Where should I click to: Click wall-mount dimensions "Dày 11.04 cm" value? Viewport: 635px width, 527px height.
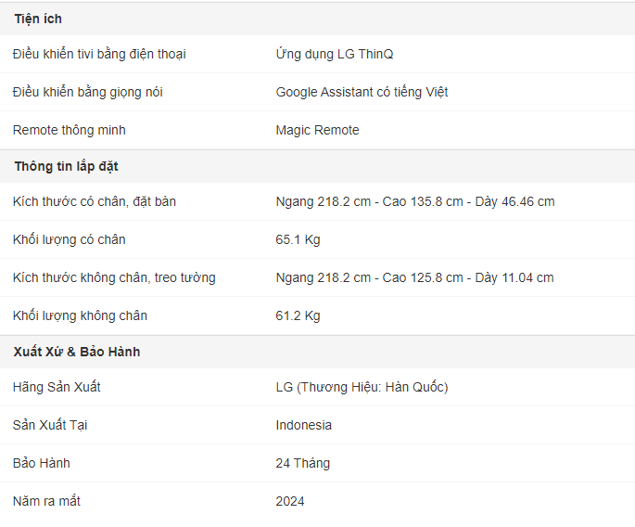coord(514,277)
